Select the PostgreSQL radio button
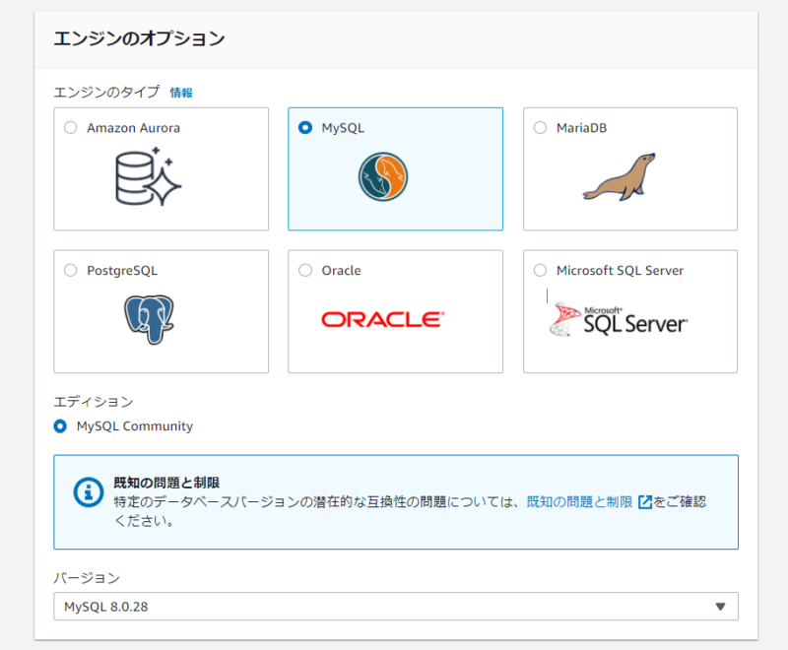 click(x=70, y=270)
